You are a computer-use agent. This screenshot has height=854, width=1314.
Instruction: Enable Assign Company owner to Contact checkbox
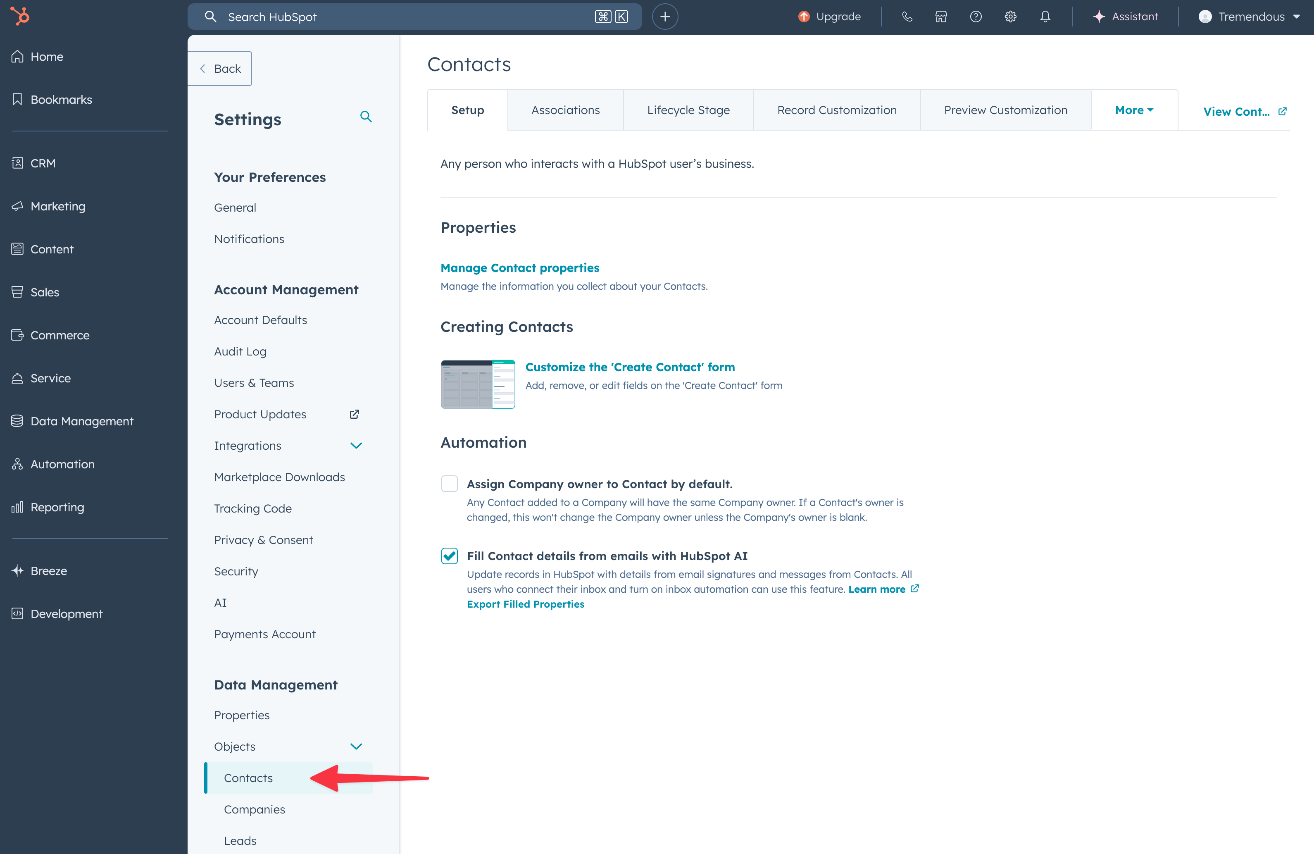click(450, 483)
